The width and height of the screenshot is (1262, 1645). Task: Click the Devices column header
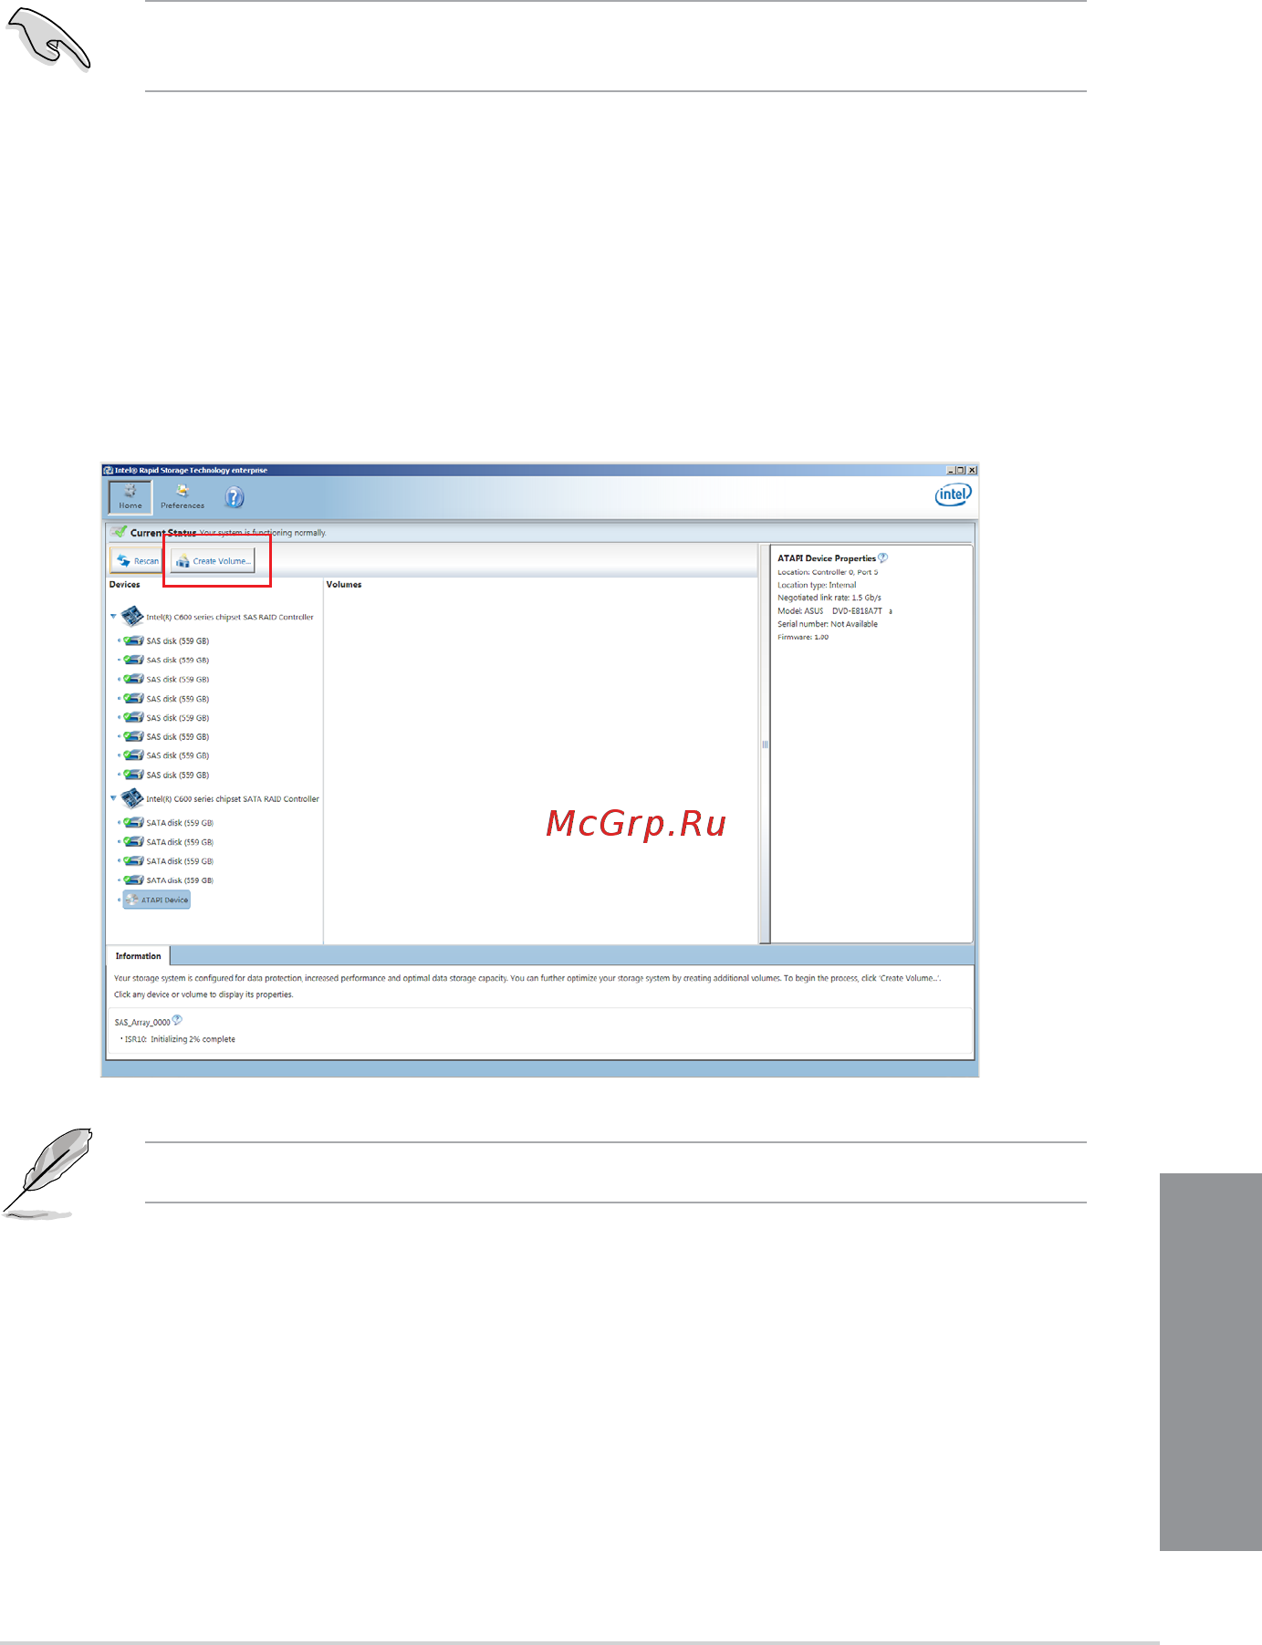(125, 585)
